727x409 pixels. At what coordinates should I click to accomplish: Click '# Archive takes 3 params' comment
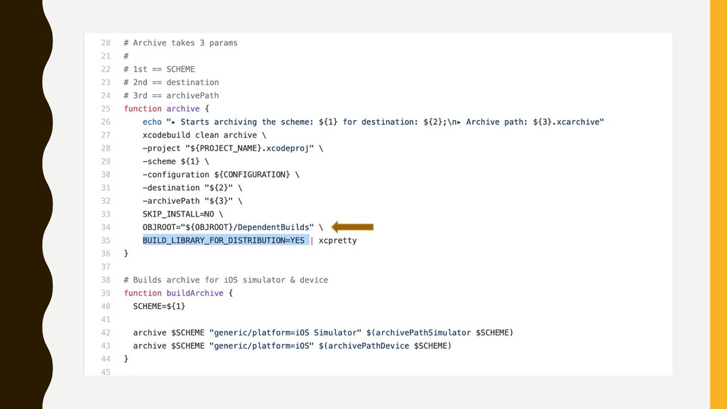pos(180,43)
